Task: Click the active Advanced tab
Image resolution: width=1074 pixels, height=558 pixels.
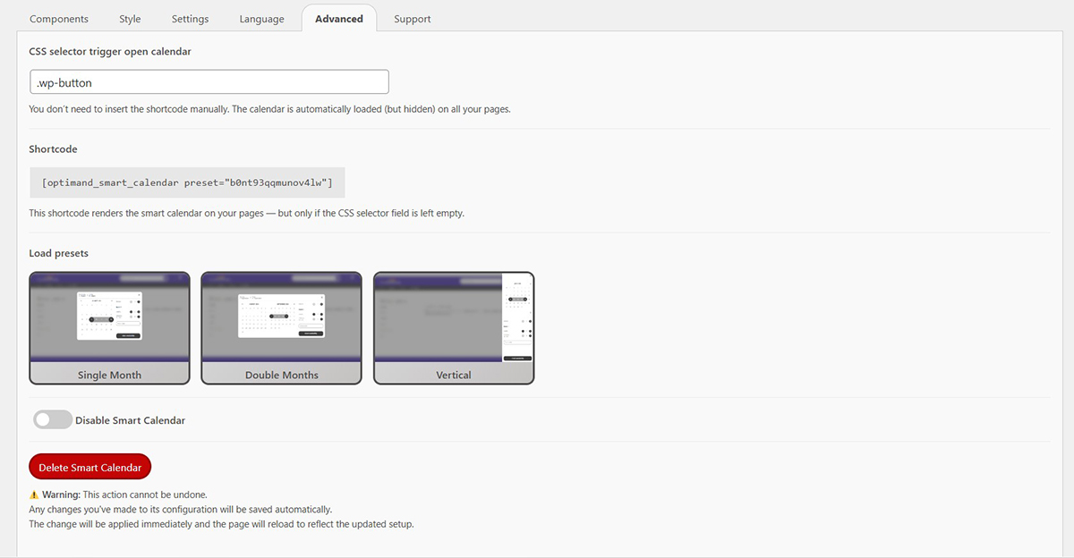Action: (338, 18)
